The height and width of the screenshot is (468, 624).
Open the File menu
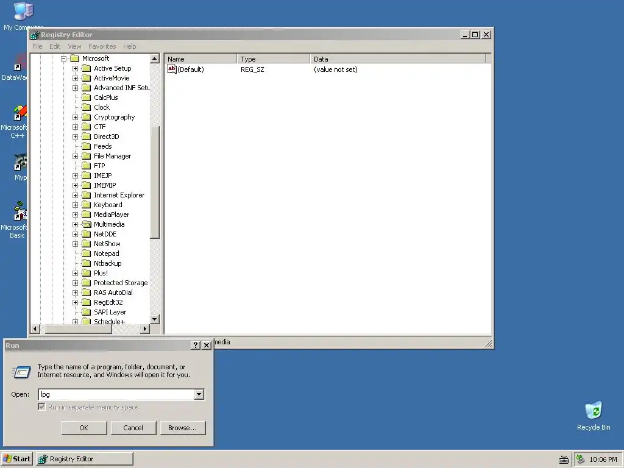[x=37, y=46]
